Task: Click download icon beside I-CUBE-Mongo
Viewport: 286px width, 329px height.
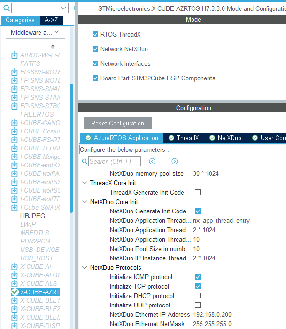Action: pos(14,157)
